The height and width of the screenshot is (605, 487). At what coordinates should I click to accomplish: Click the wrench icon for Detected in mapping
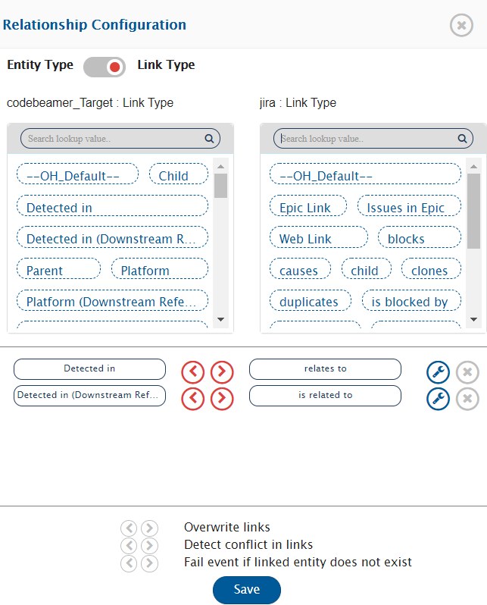[x=438, y=371]
